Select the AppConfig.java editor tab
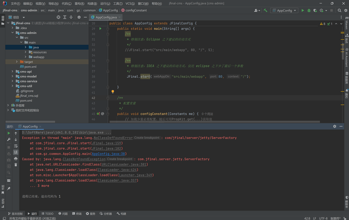 click(106, 17)
